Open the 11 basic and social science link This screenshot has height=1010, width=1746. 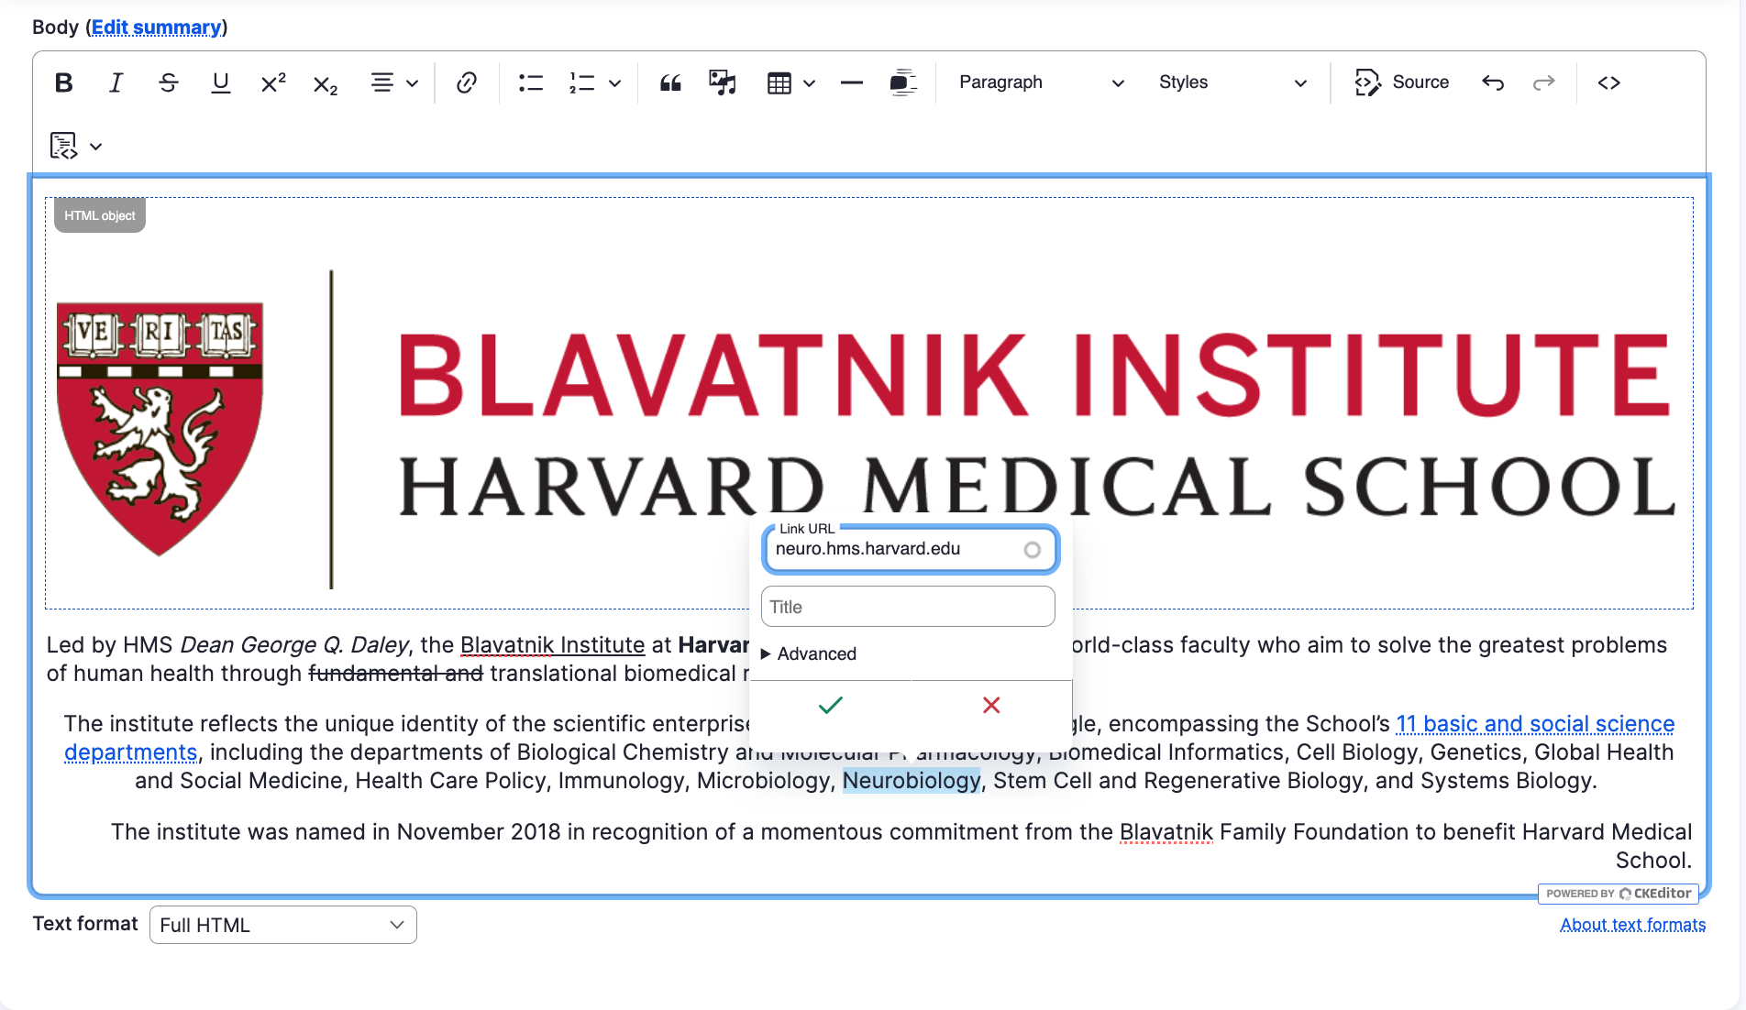(x=1535, y=723)
